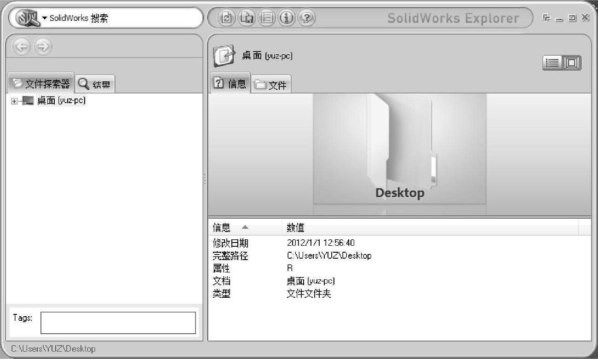The image size is (598, 359).
Task: Close the SolidWorks Explorer window
Action: (x=585, y=17)
